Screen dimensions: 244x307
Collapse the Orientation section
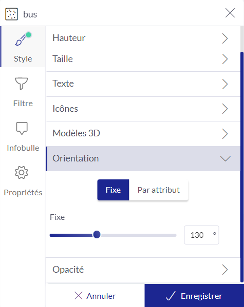point(143,158)
